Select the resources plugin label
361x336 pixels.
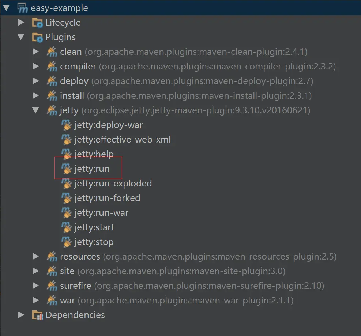click(80, 257)
